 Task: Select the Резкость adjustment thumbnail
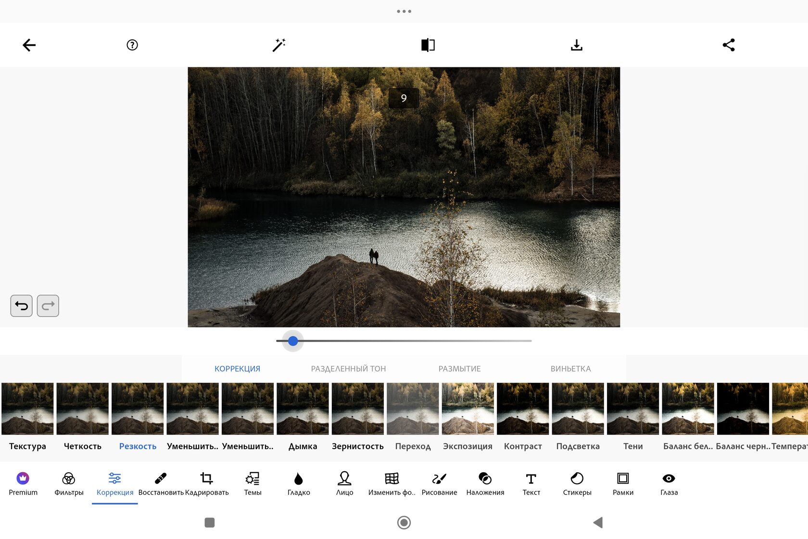138,409
